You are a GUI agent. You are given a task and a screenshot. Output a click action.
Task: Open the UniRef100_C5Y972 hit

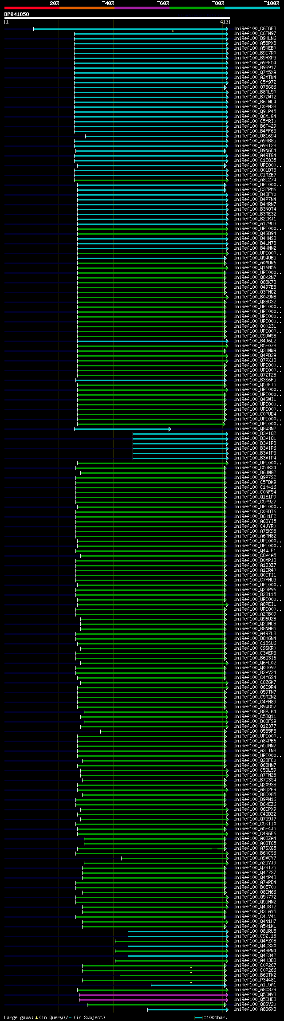point(255,82)
